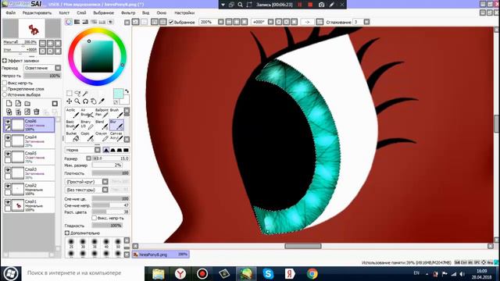Viewport: 500px width, 281px height.
Task: Choose the Acrylic brush
Action: 72,113
